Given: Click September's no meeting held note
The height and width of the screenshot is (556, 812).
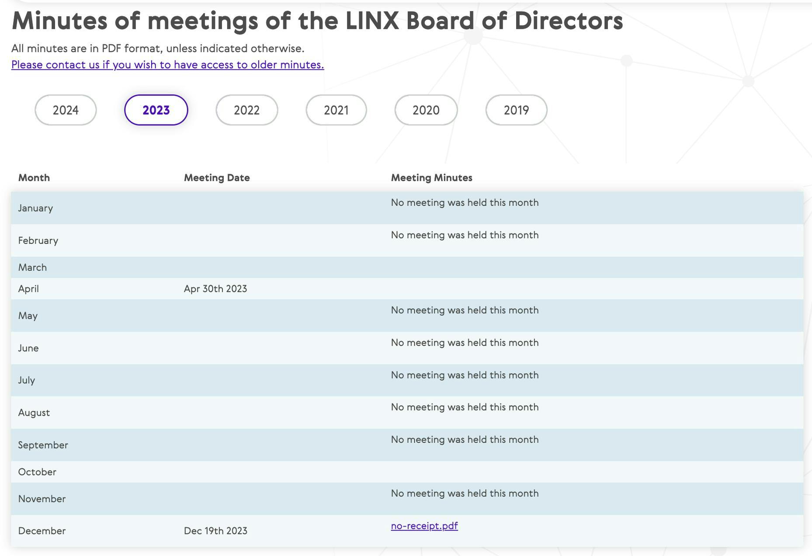Looking at the screenshot, I should point(465,440).
